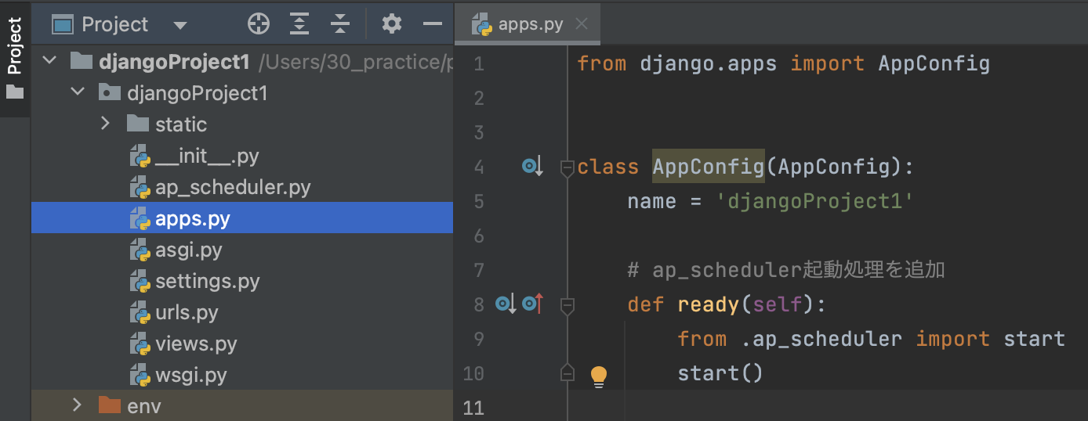This screenshot has height=421, width=1088.
Task: Click the Python file icon of settings.py
Action: coord(140,281)
